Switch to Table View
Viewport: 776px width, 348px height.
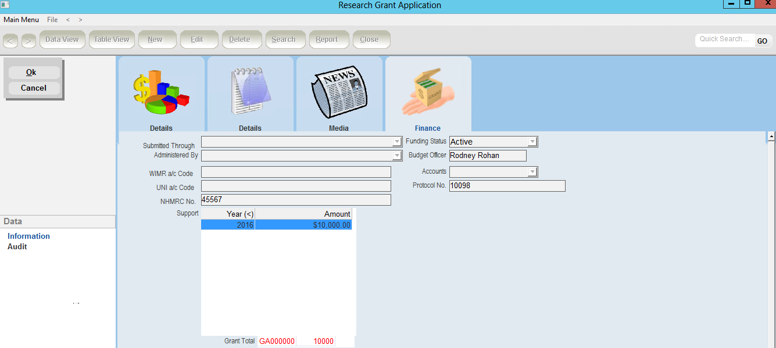[112, 40]
